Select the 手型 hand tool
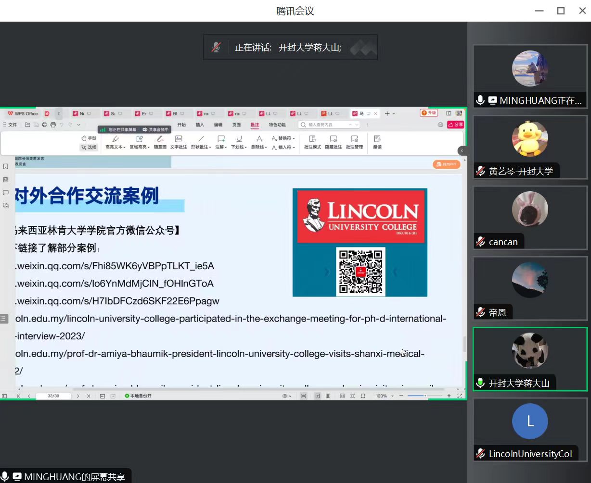Viewport: 591px width, 483px height. point(89,138)
